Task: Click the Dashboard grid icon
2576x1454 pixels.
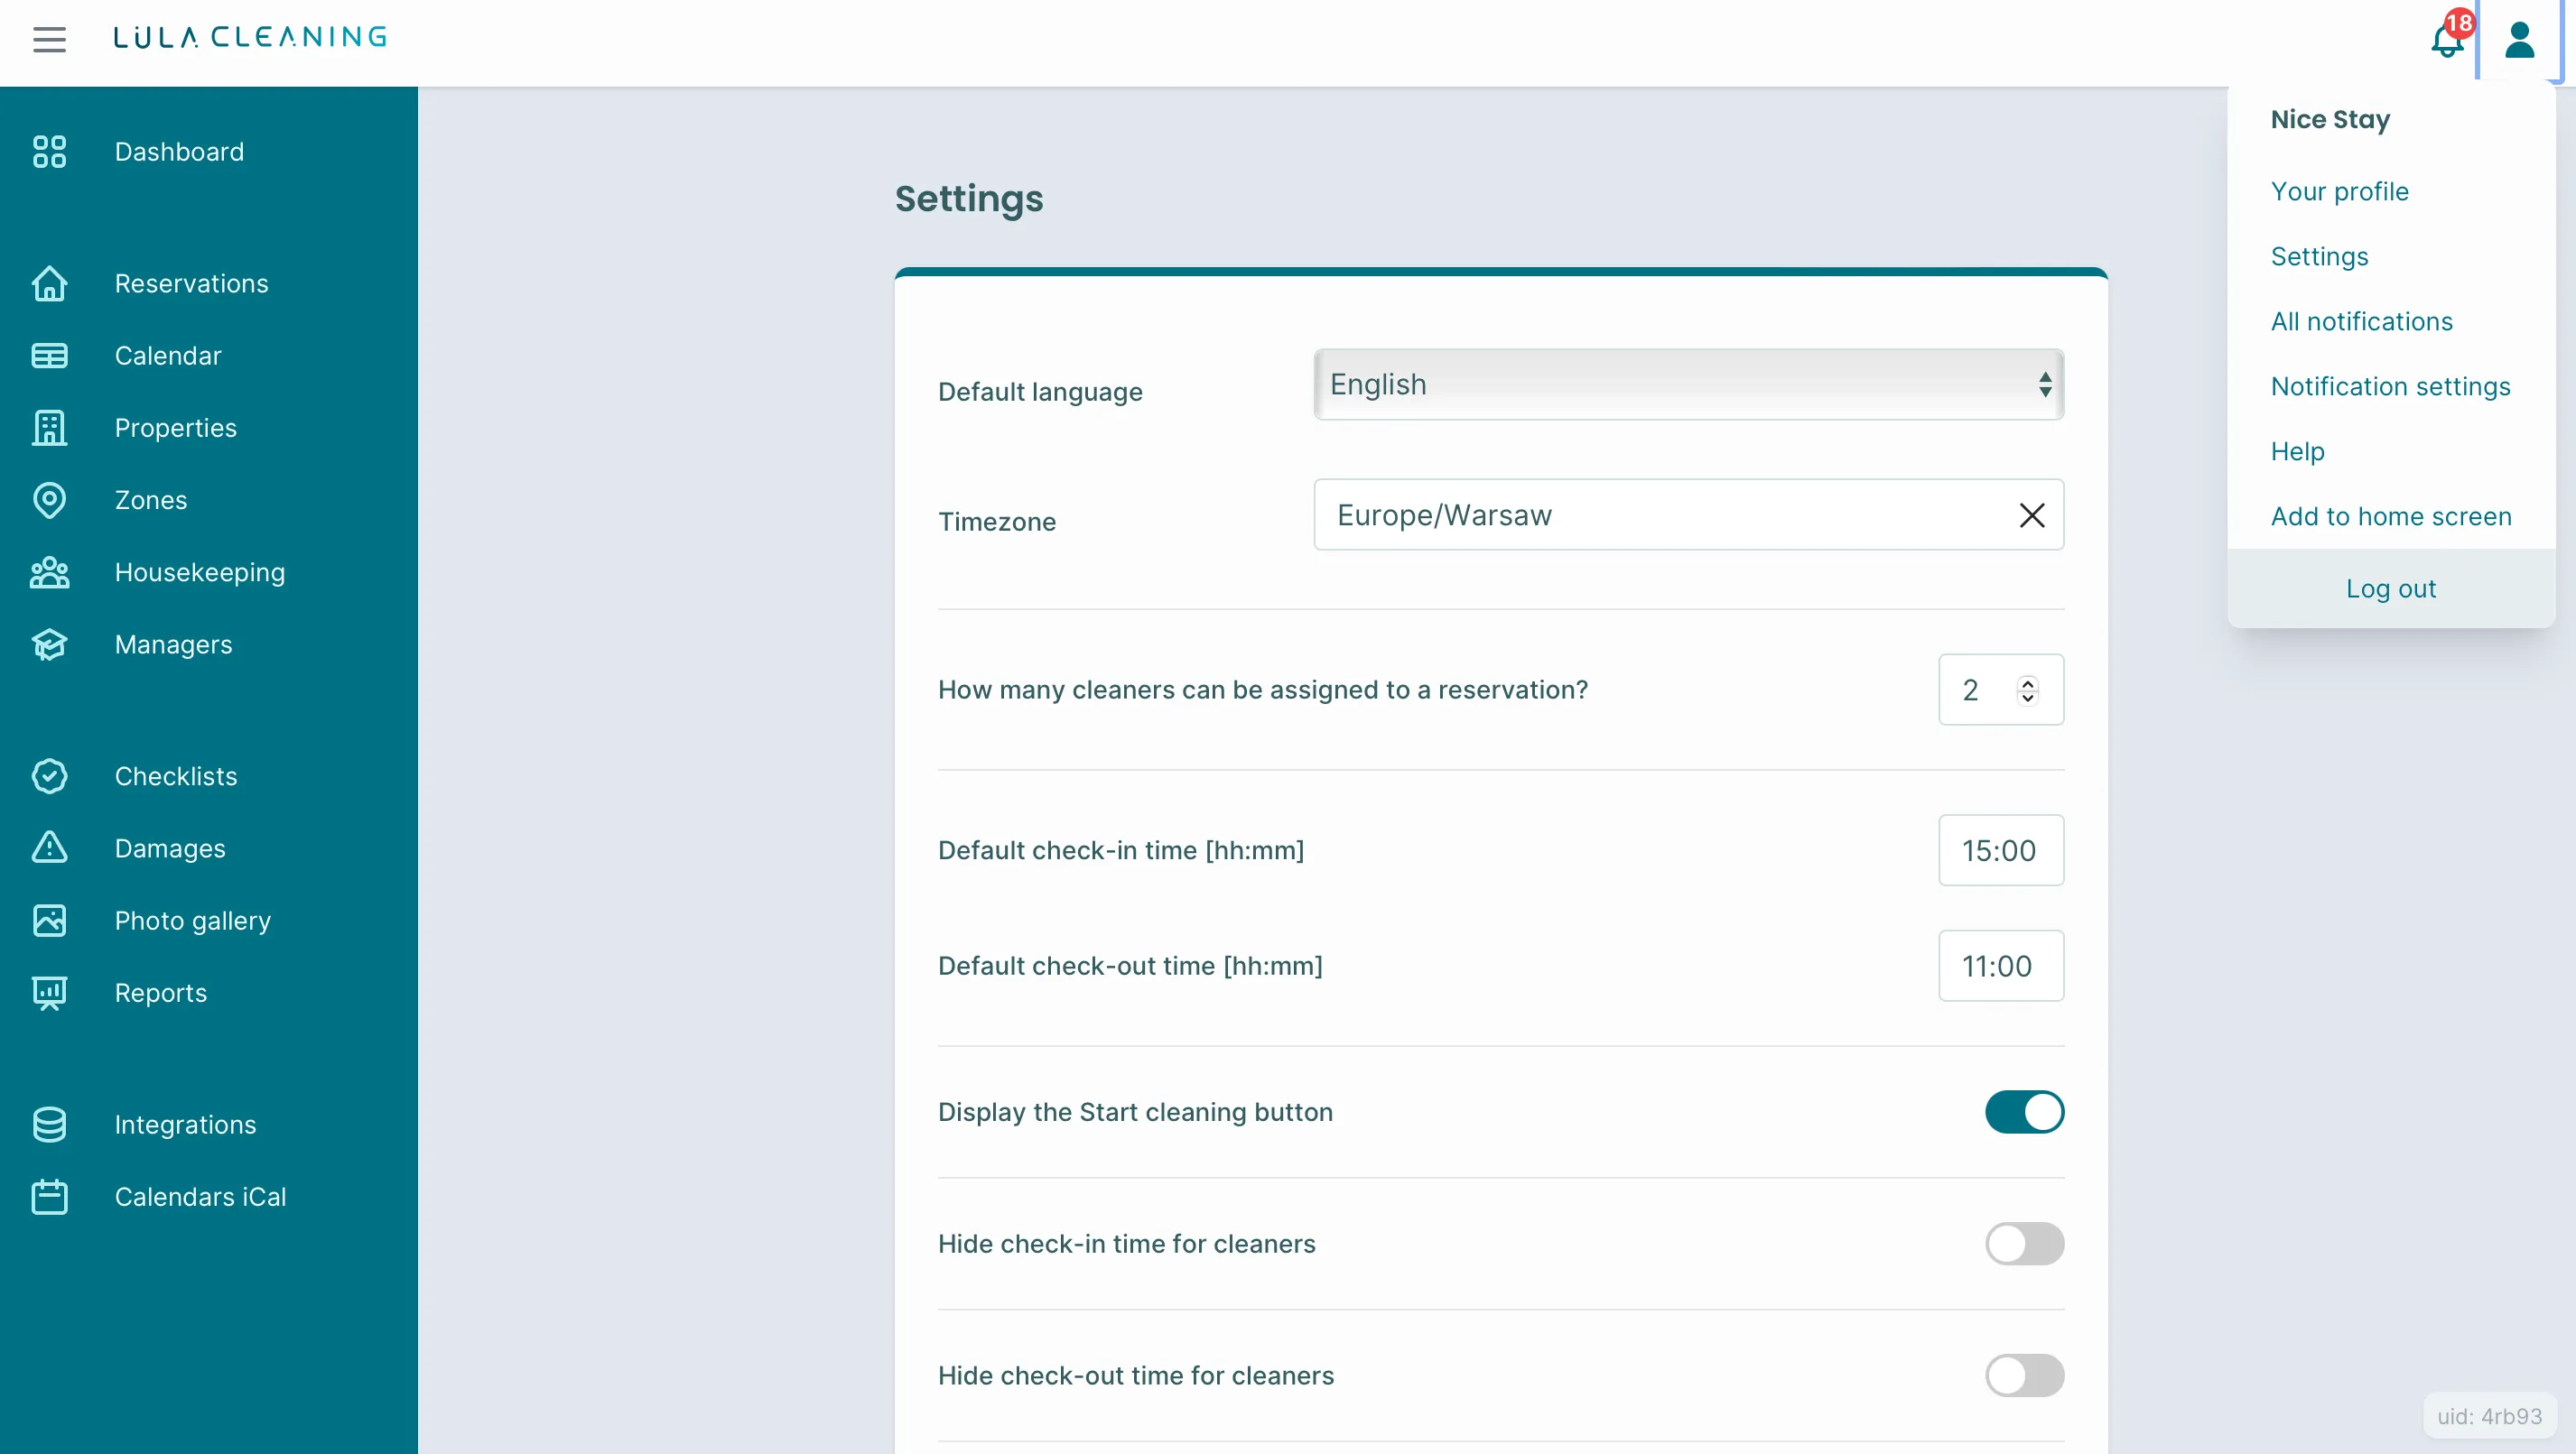Action: tap(49, 152)
